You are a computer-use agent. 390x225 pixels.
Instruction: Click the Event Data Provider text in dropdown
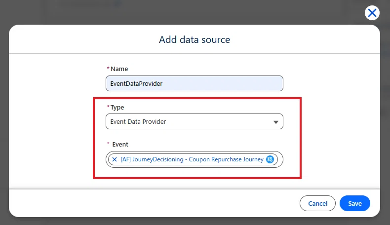[x=138, y=121]
